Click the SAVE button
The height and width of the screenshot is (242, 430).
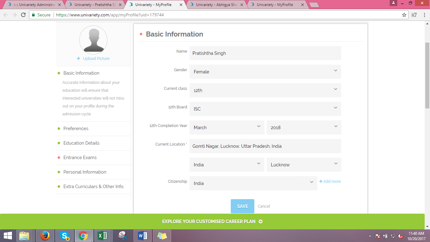[242, 206]
